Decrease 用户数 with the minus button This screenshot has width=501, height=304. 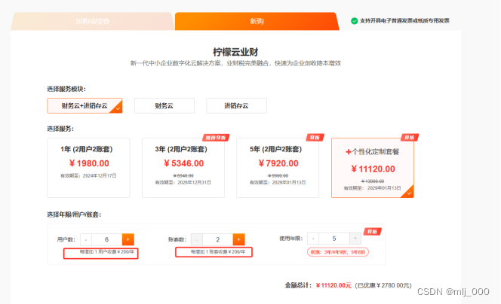coord(86,239)
